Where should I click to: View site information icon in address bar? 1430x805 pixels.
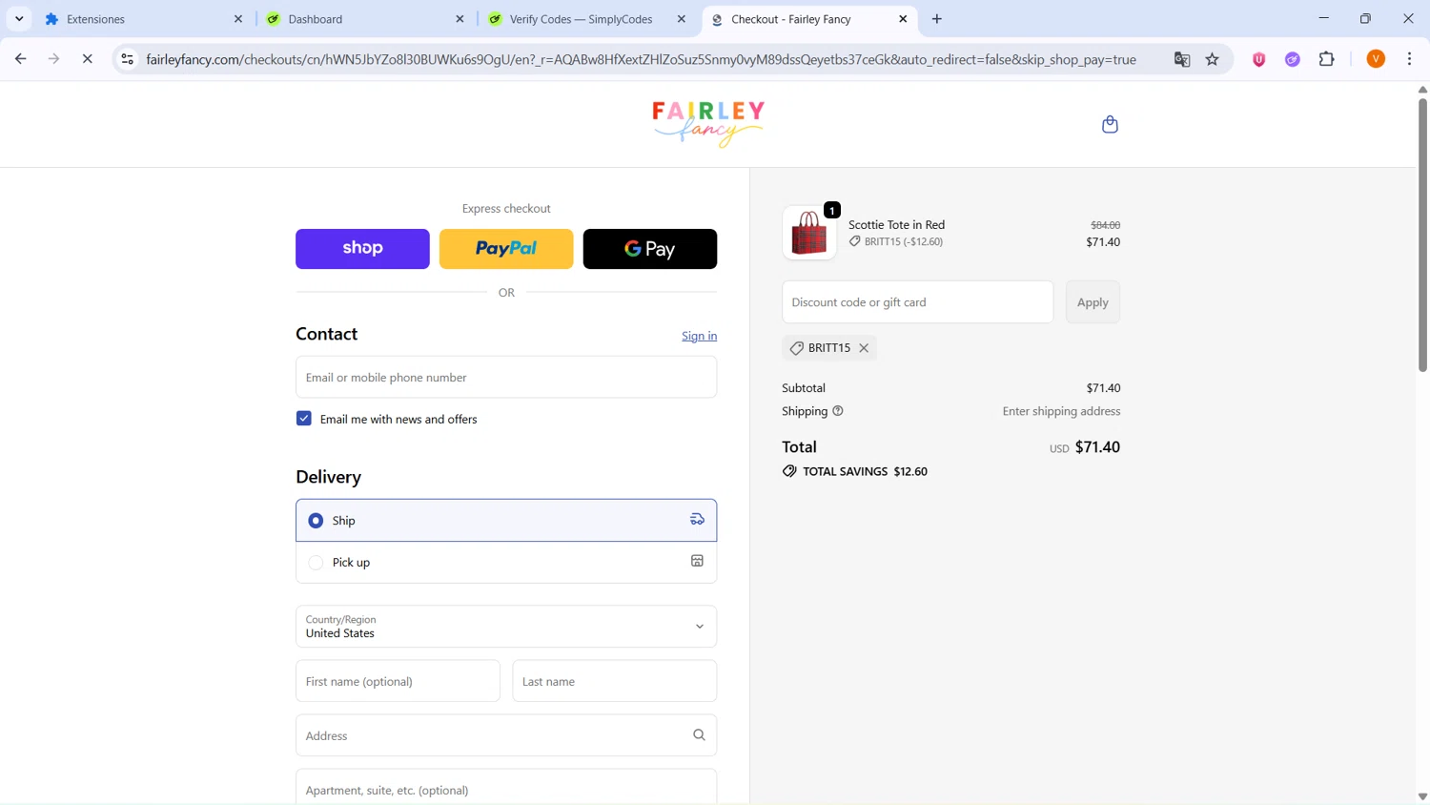pos(127,59)
